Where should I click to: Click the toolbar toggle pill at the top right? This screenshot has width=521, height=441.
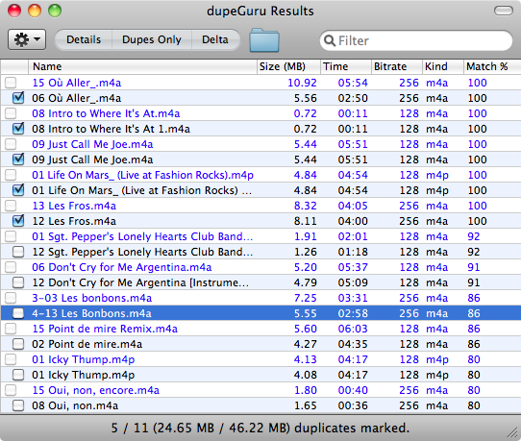(x=504, y=11)
